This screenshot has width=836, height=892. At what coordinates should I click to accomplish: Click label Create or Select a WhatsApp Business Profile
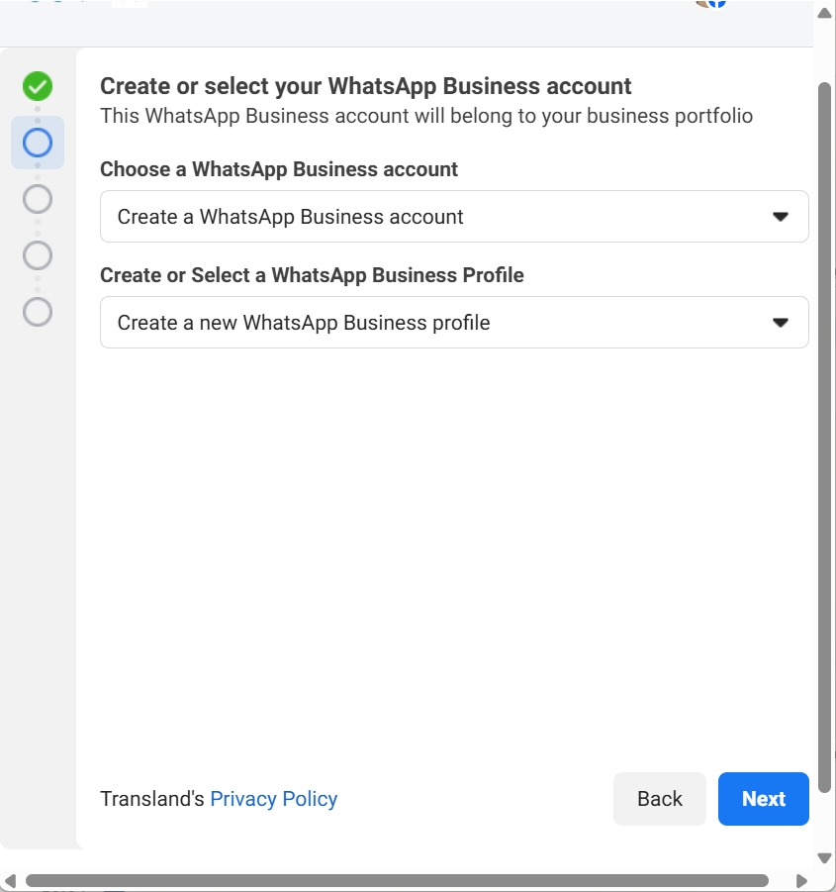coord(312,275)
